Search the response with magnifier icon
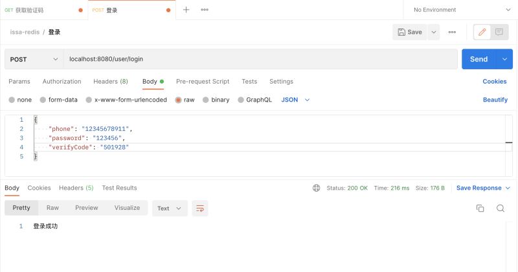The image size is (518, 272). pyautogui.click(x=501, y=208)
